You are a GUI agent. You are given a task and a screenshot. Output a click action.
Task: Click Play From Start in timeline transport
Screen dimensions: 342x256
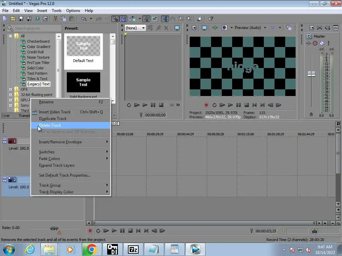tap(106, 231)
